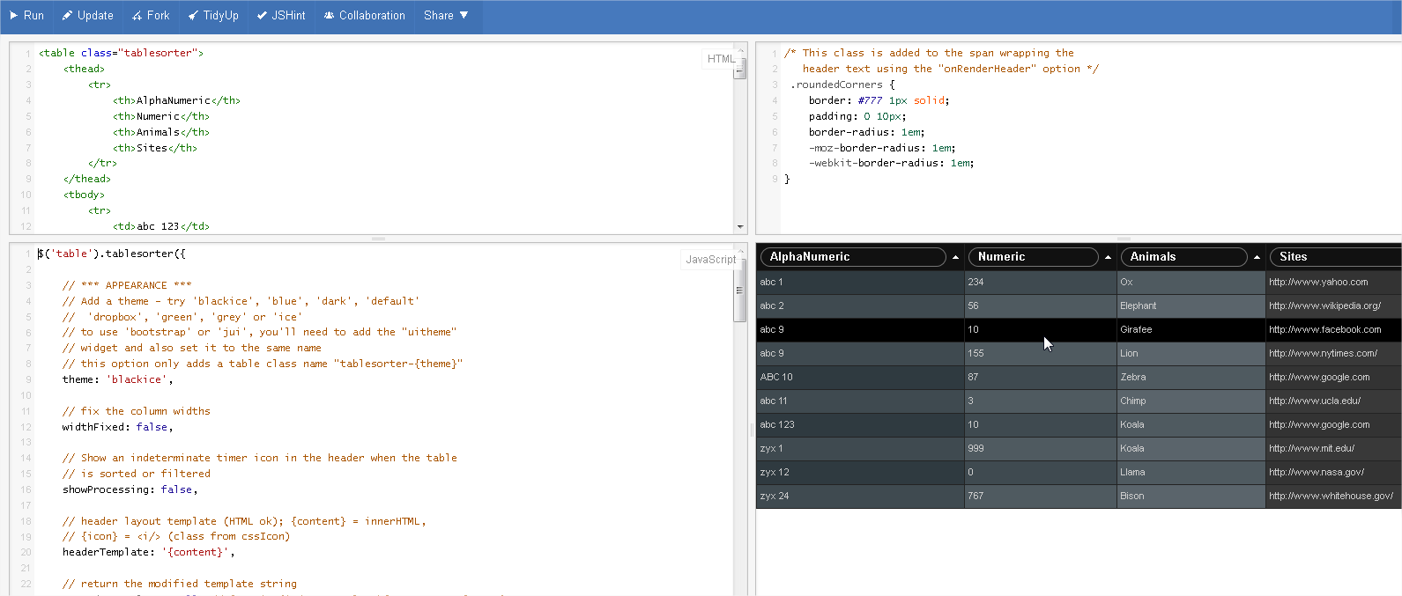Click the Chimp animal cell
Viewport: 1402px width, 596px height.
point(1191,401)
